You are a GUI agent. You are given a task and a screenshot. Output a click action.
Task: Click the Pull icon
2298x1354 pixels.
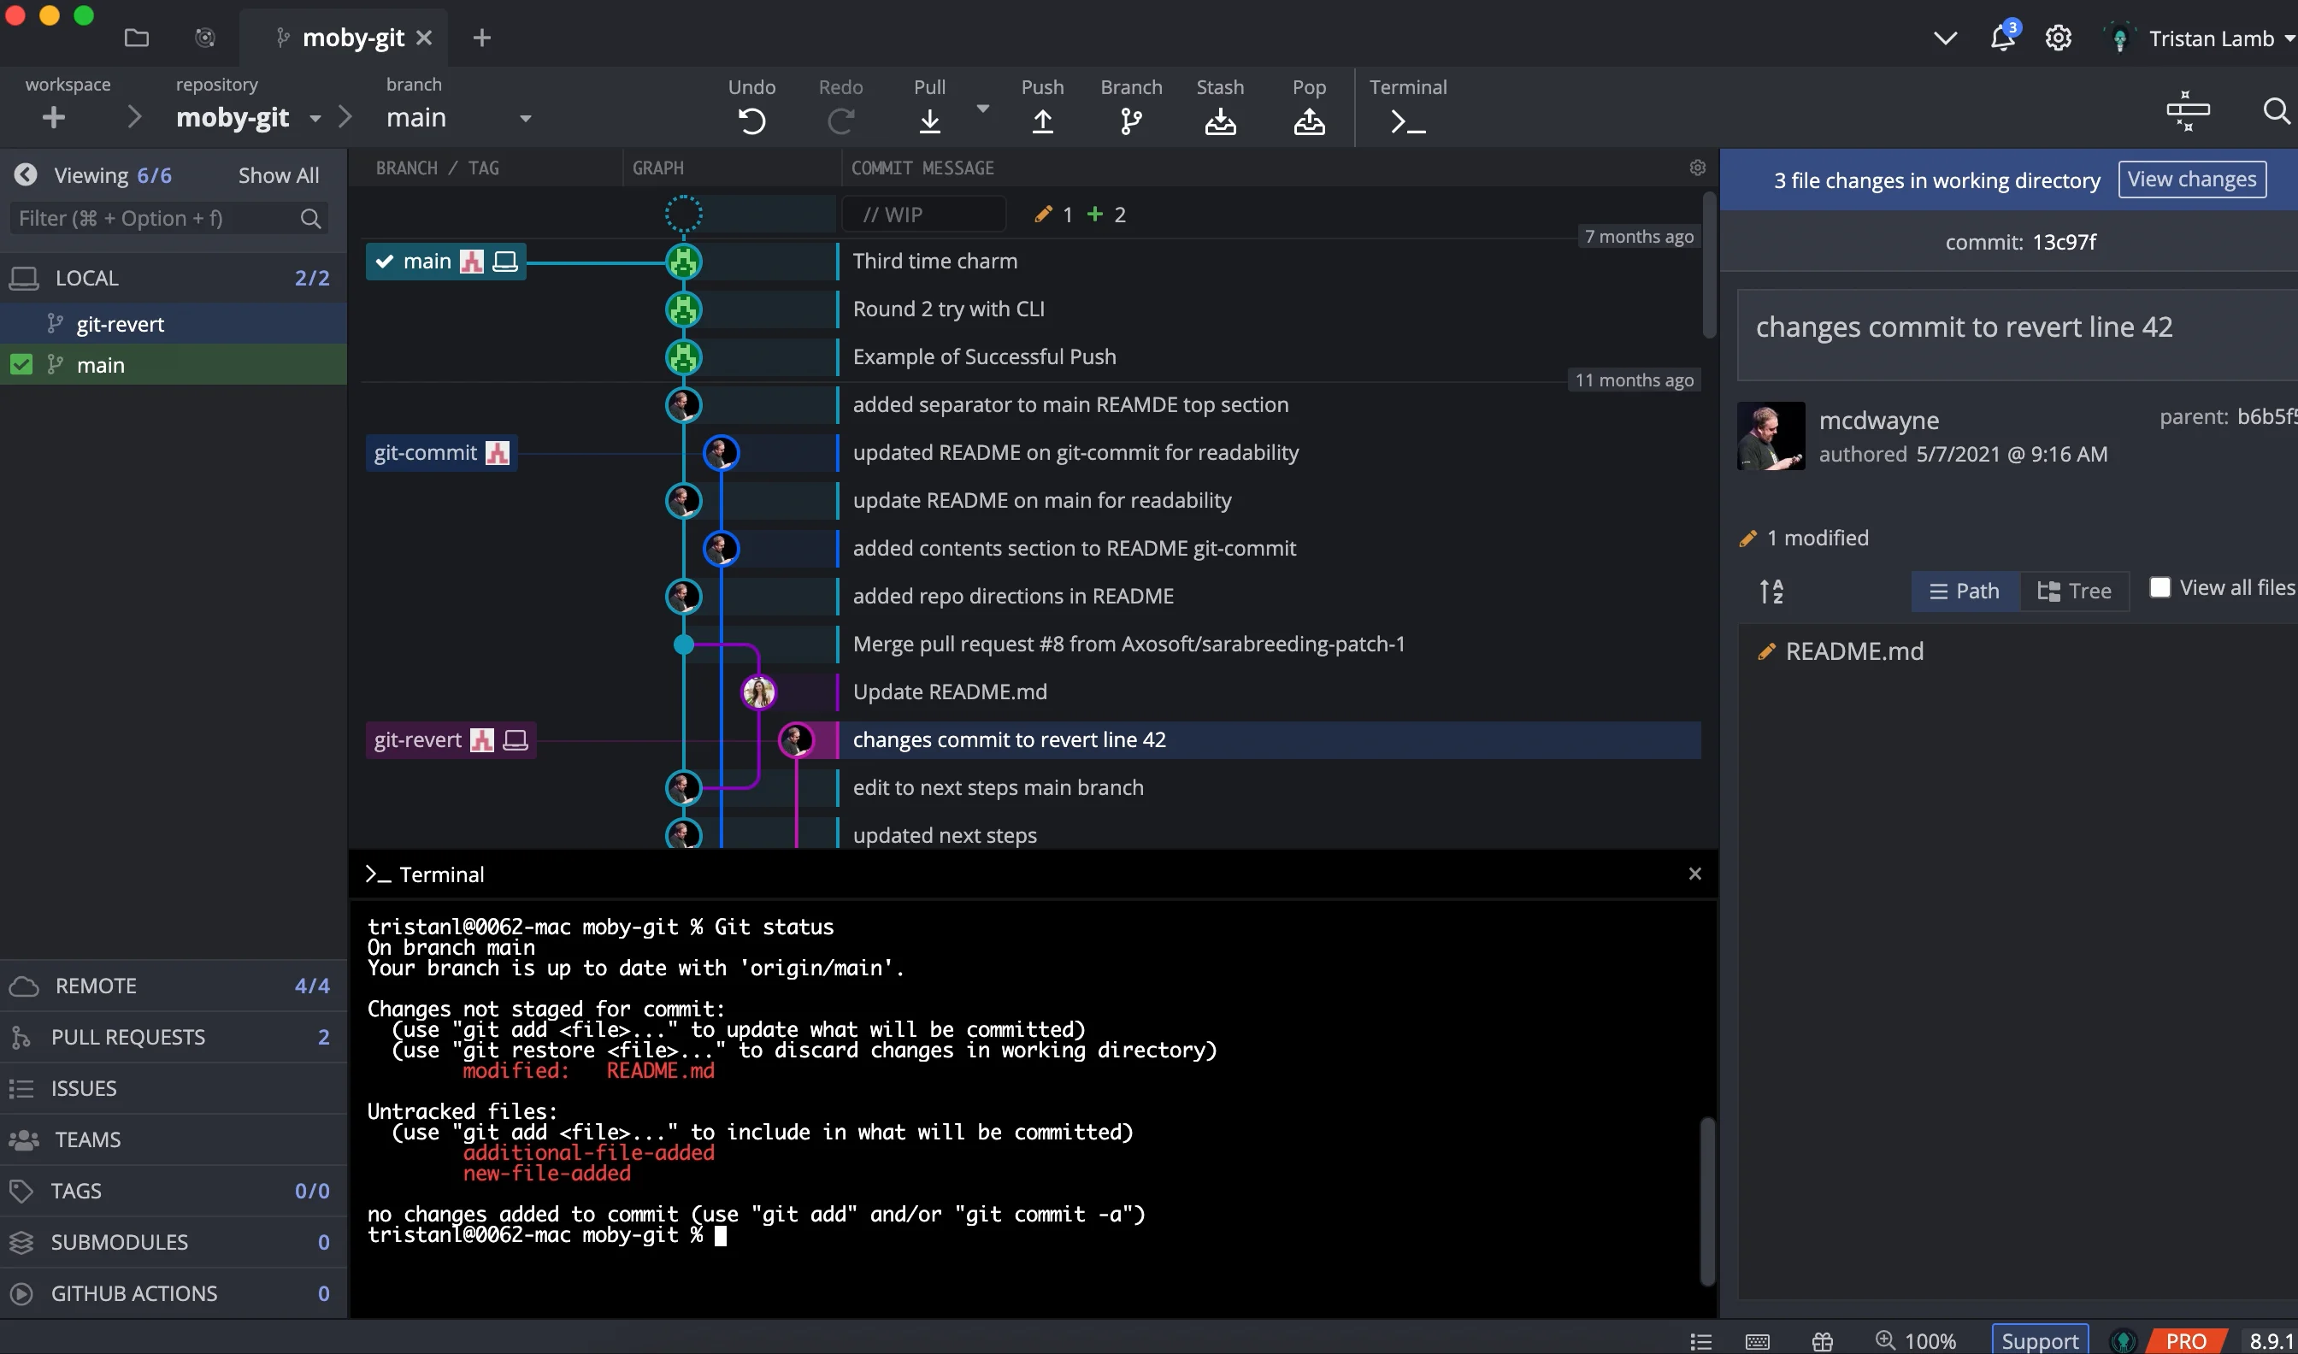(x=928, y=121)
